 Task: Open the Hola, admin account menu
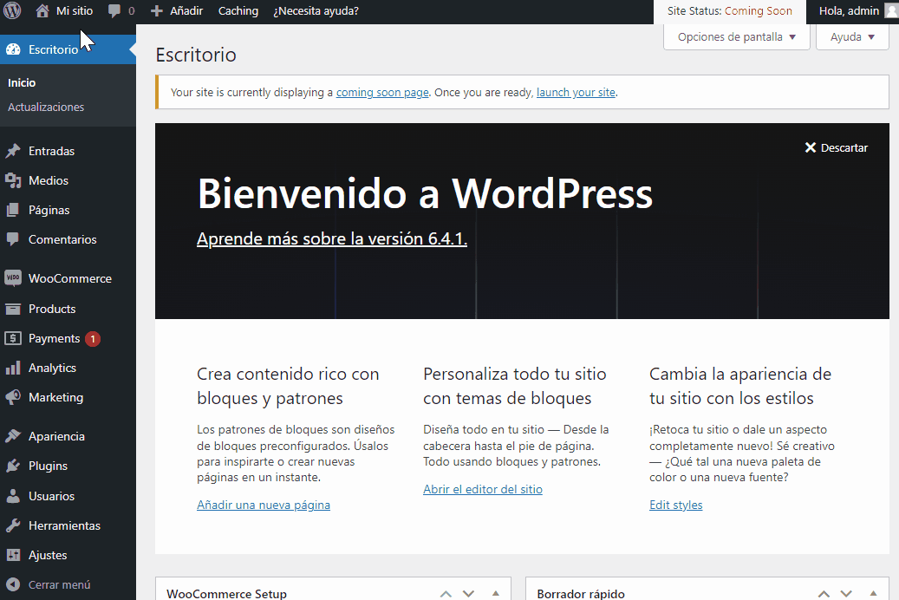coord(849,11)
